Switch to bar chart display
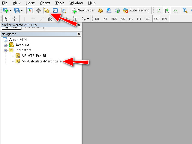192x144 pixels. [158, 10]
